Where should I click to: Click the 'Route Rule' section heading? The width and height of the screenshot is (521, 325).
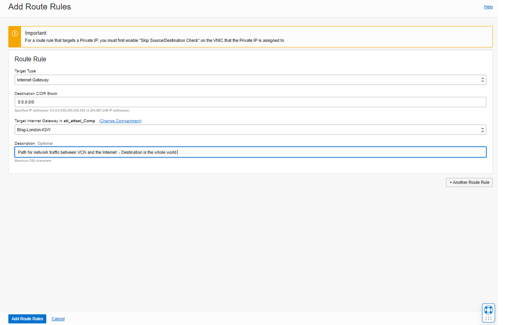[x=30, y=59]
